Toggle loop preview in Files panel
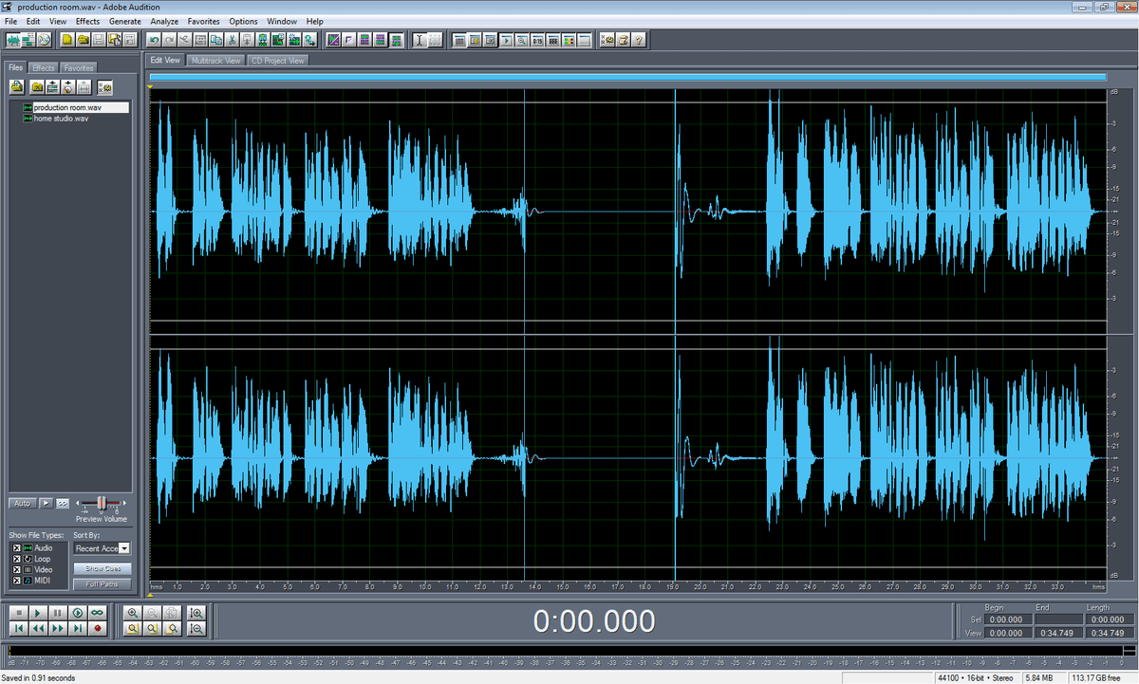This screenshot has width=1139, height=684. [63, 504]
